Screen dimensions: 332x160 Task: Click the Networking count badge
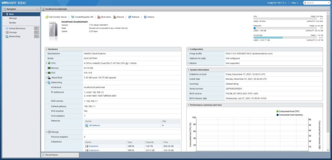coord(37,36)
